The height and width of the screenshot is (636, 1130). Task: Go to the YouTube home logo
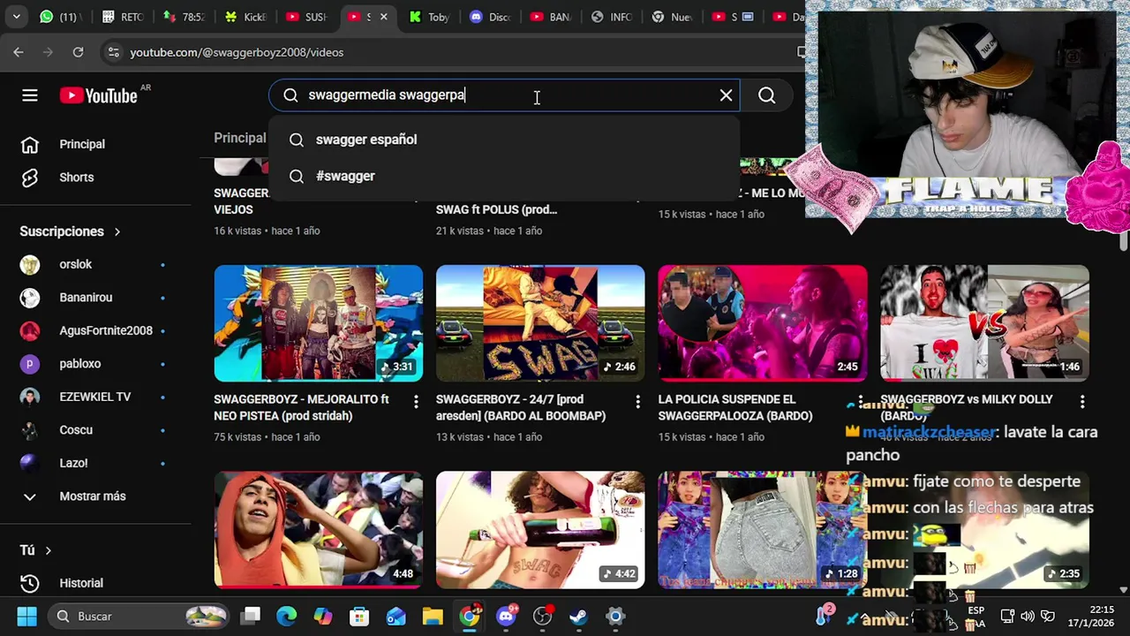click(x=99, y=95)
